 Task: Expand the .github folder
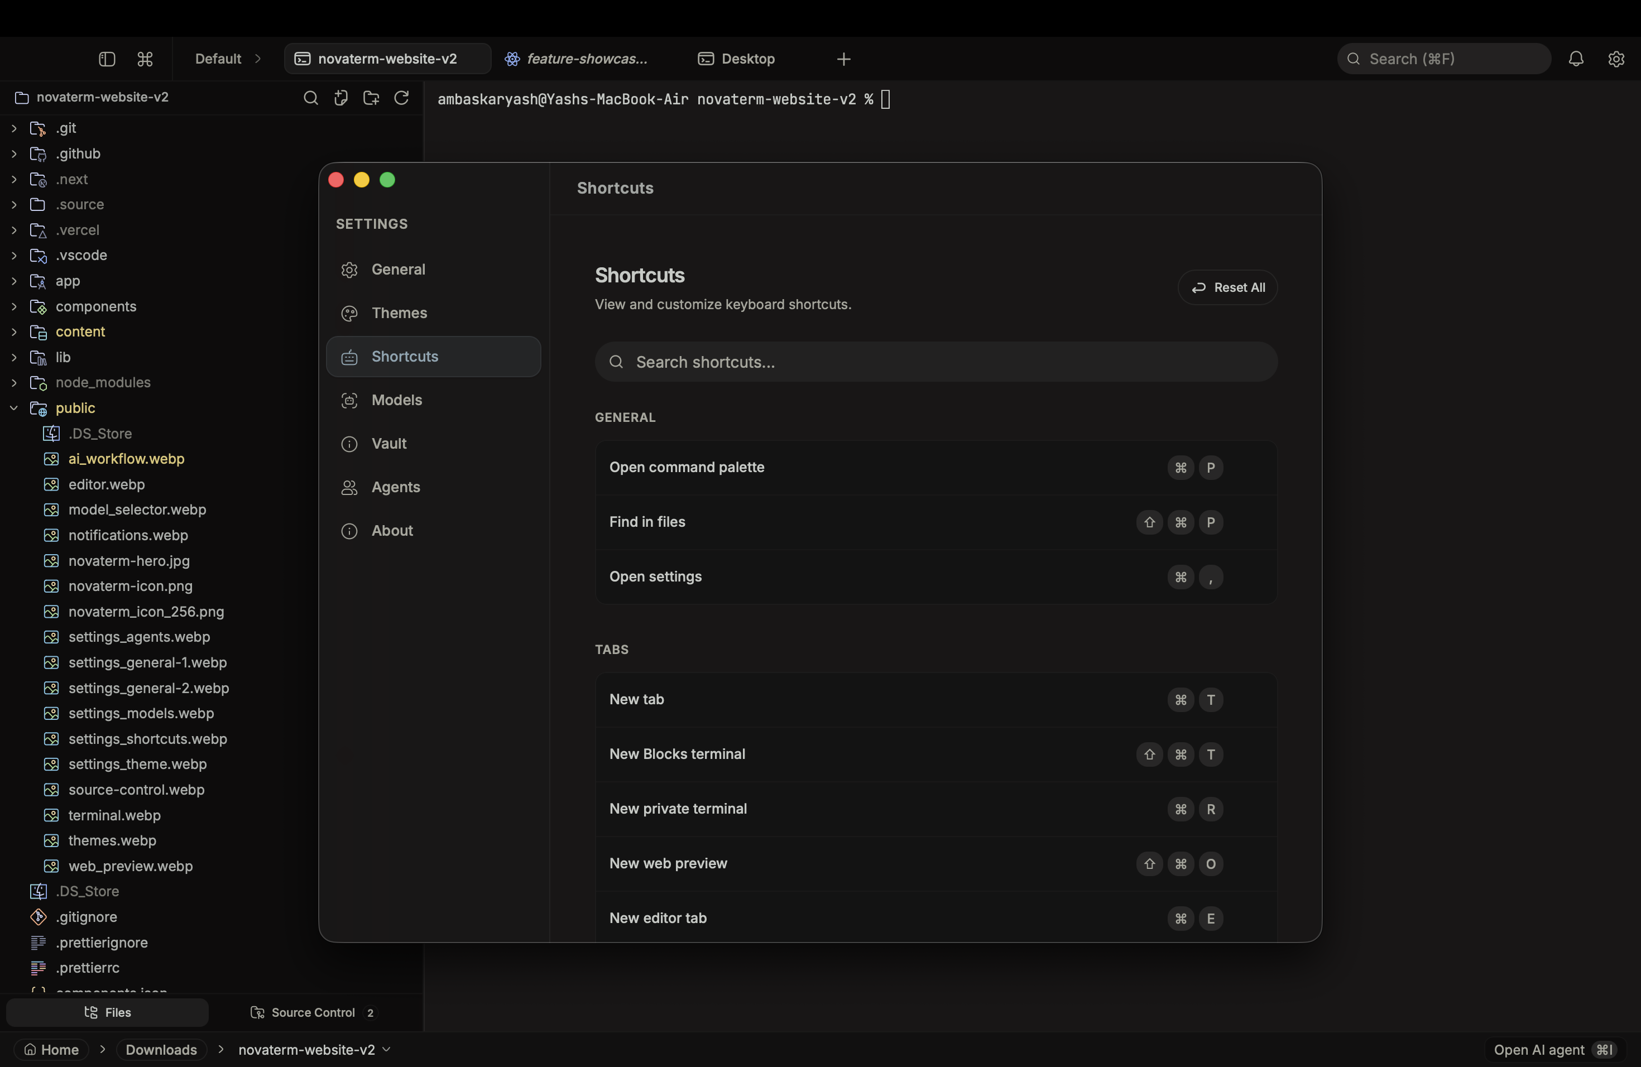tap(14, 153)
